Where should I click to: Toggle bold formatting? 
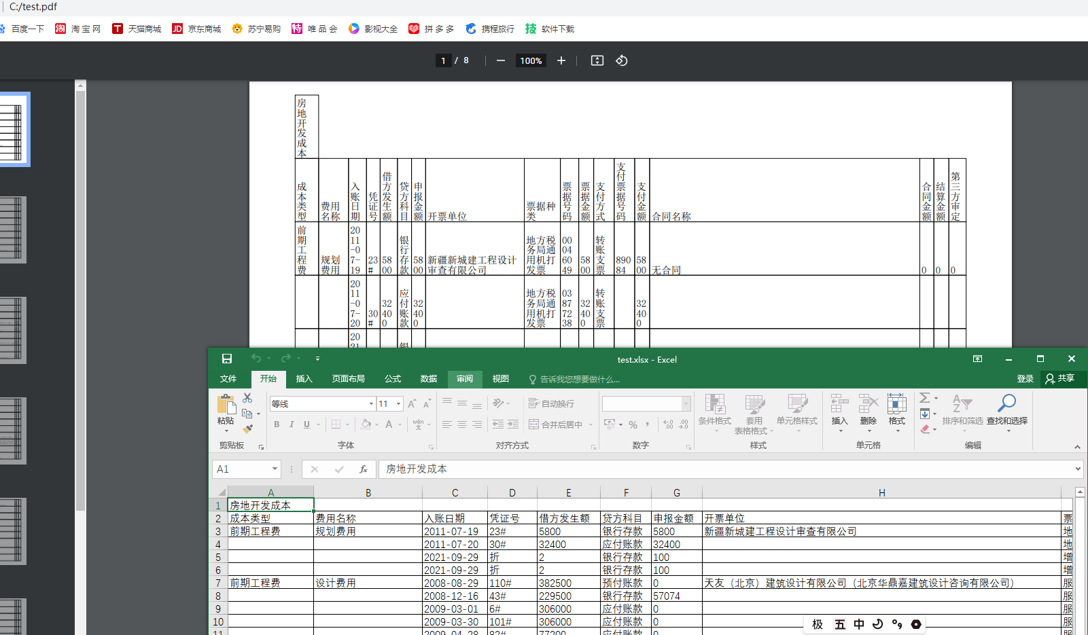pos(277,424)
